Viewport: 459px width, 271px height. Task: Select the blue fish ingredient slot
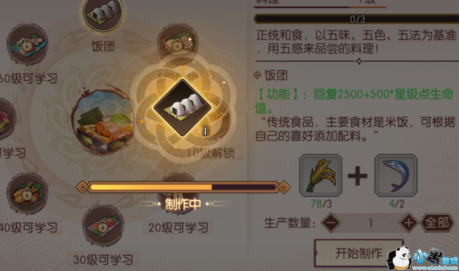[396, 175]
